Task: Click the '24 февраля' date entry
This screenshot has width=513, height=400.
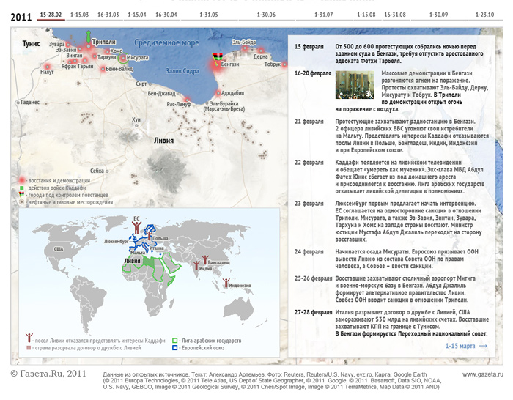Action: click(309, 251)
